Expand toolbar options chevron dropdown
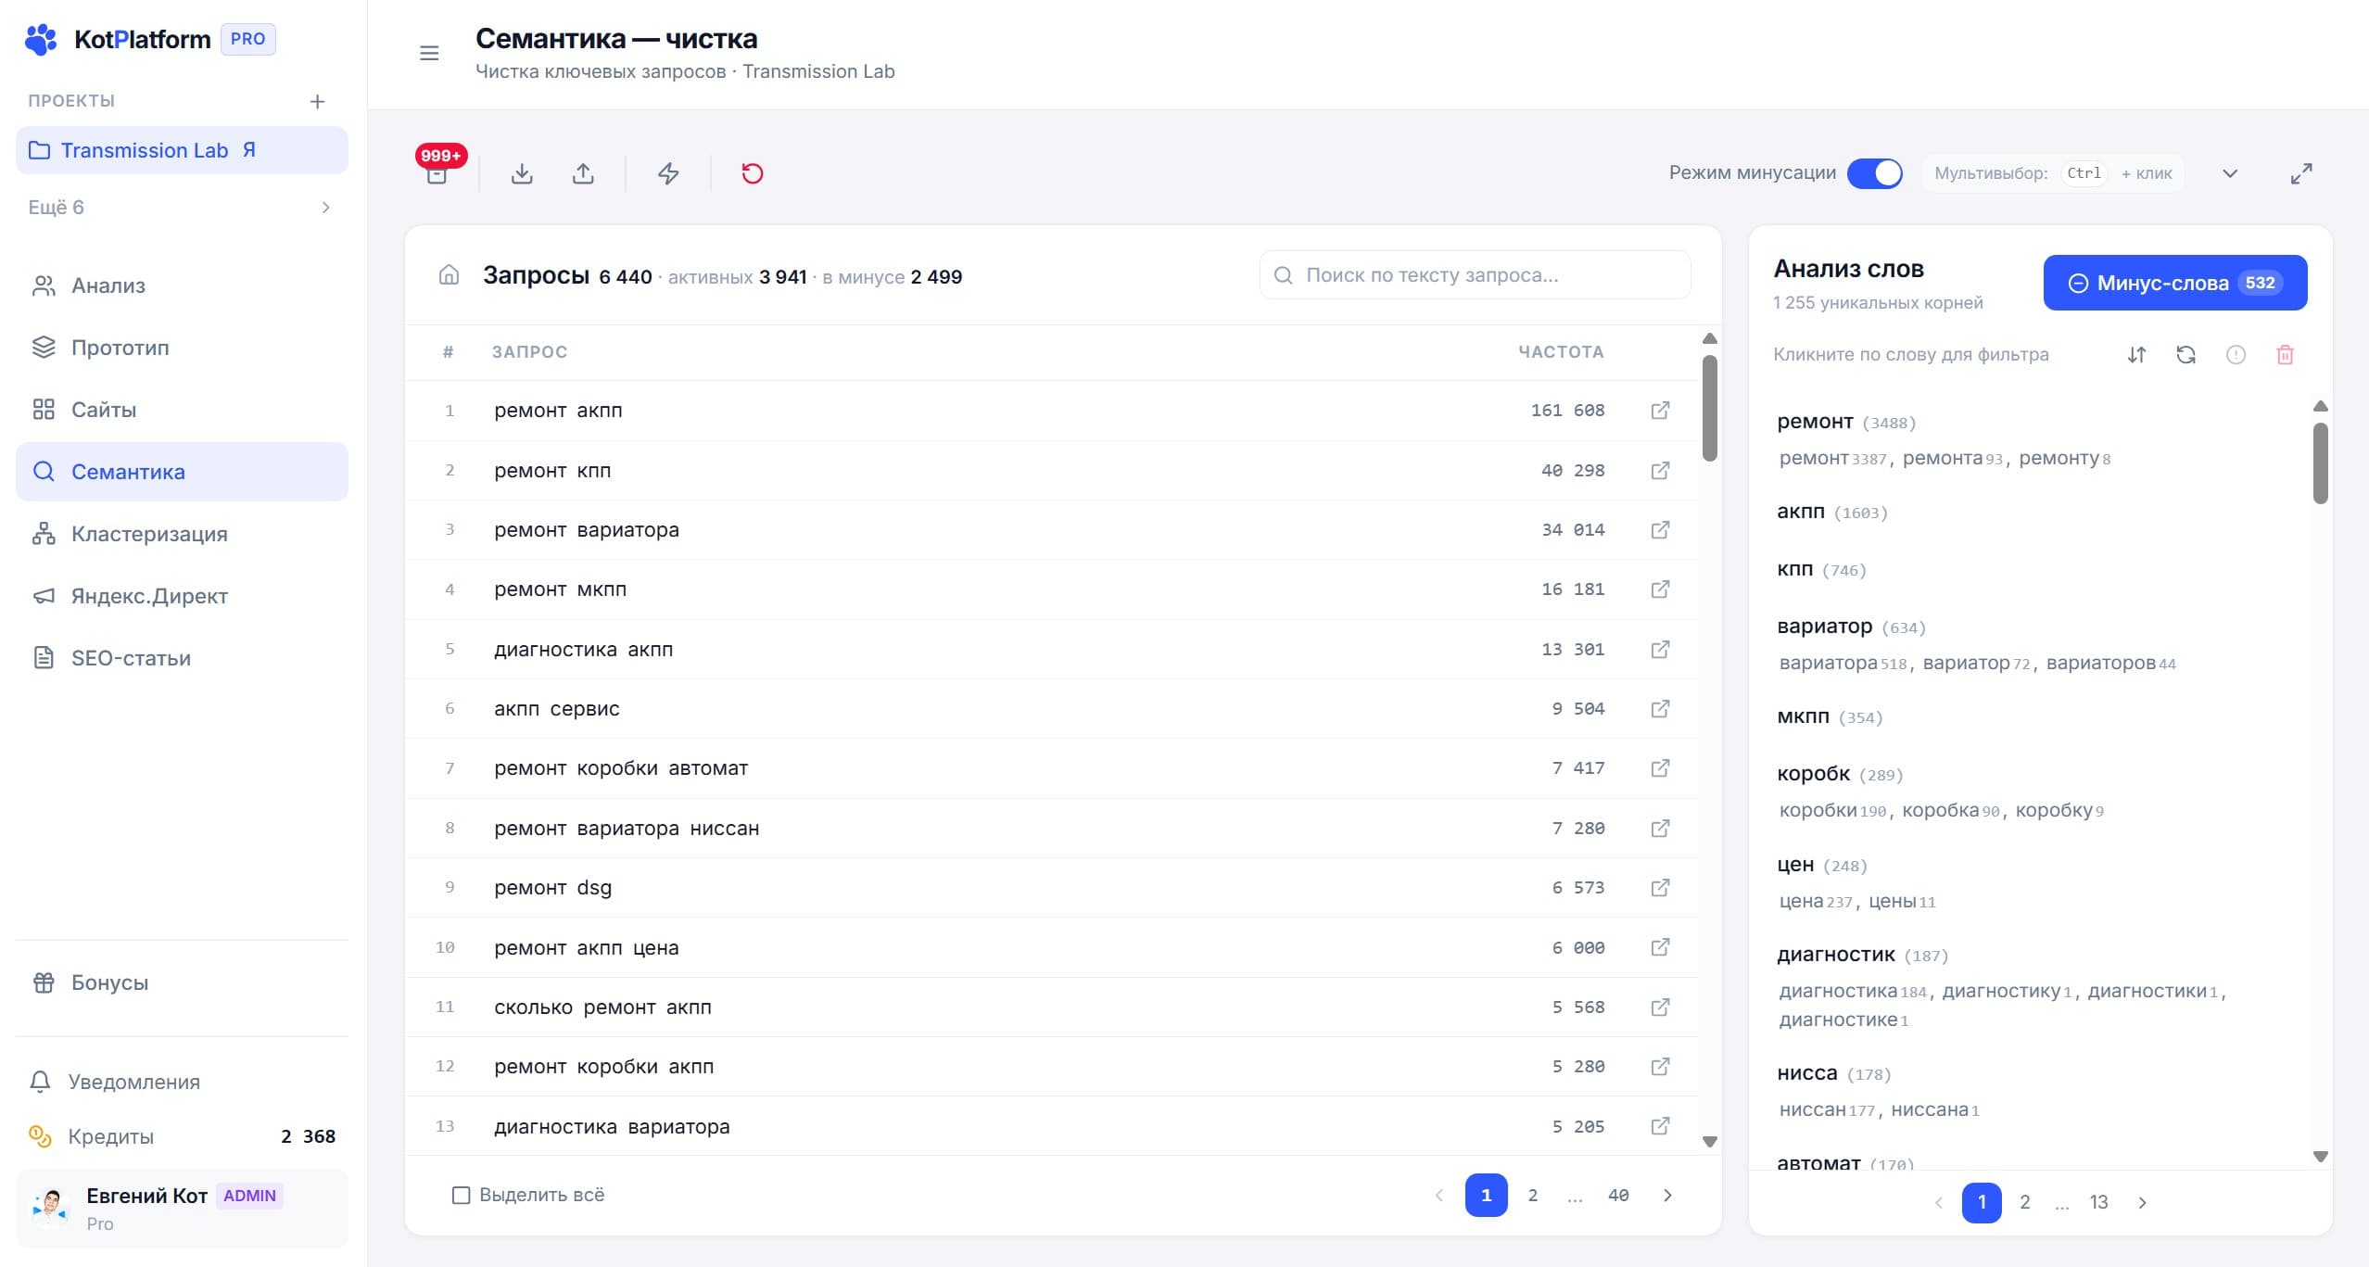Image resolution: width=2369 pixels, height=1267 pixels. click(2230, 173)
